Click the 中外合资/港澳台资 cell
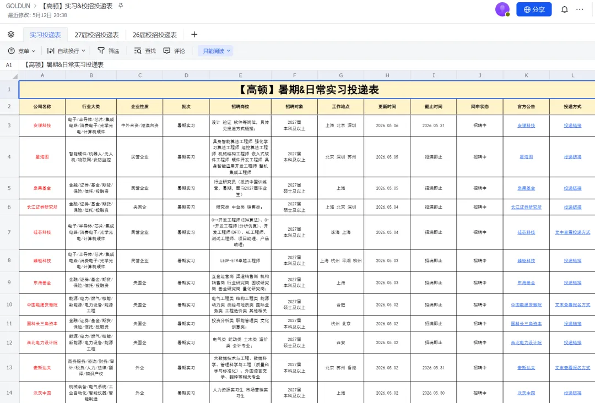This screenshot has height=403, width=595. (x=139, y=126)
